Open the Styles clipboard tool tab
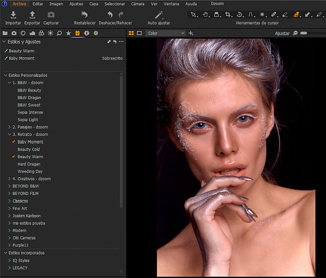 tap(77, 33)
